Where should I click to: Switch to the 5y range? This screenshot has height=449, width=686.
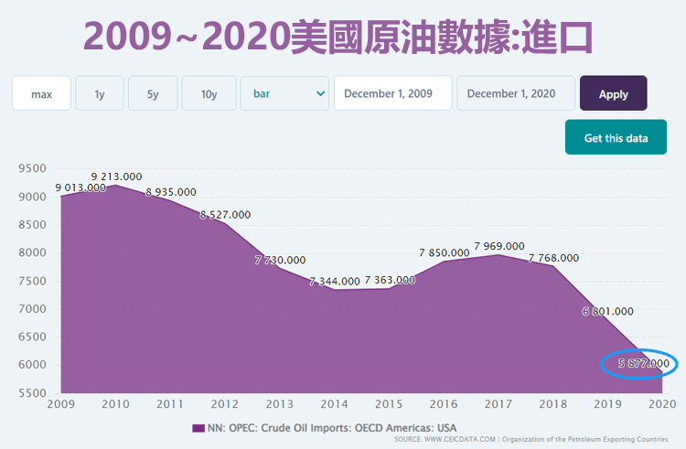pos(153,93)
